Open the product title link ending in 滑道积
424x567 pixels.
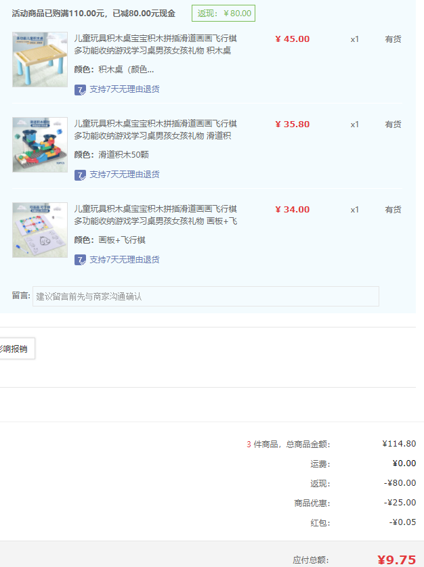[x=155, y=130]
